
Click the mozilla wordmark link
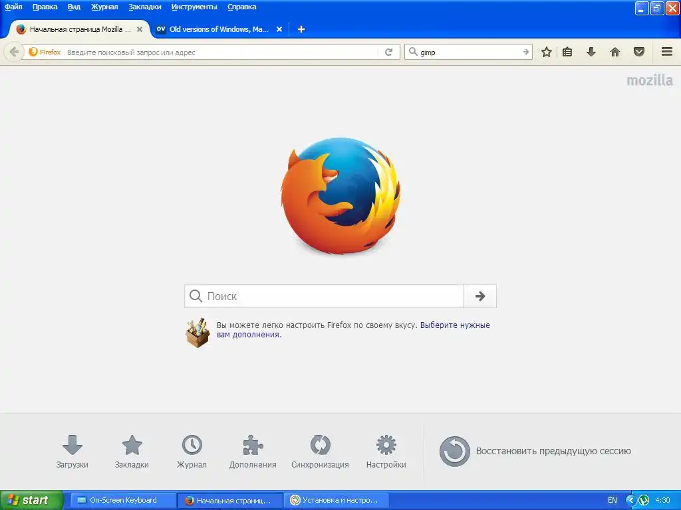[x=649, y=80]
